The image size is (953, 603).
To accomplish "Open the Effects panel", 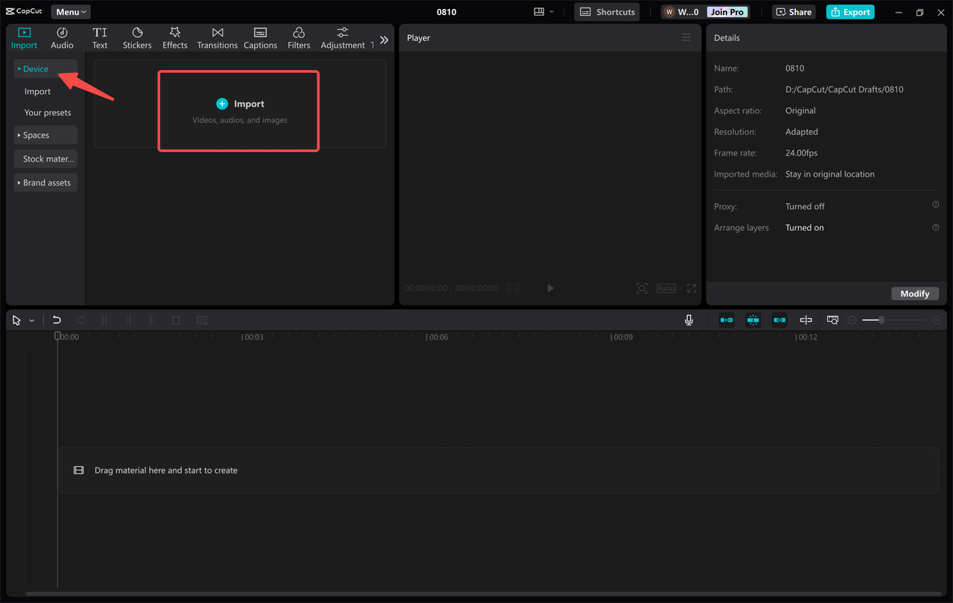I will (x=174, y=37).
